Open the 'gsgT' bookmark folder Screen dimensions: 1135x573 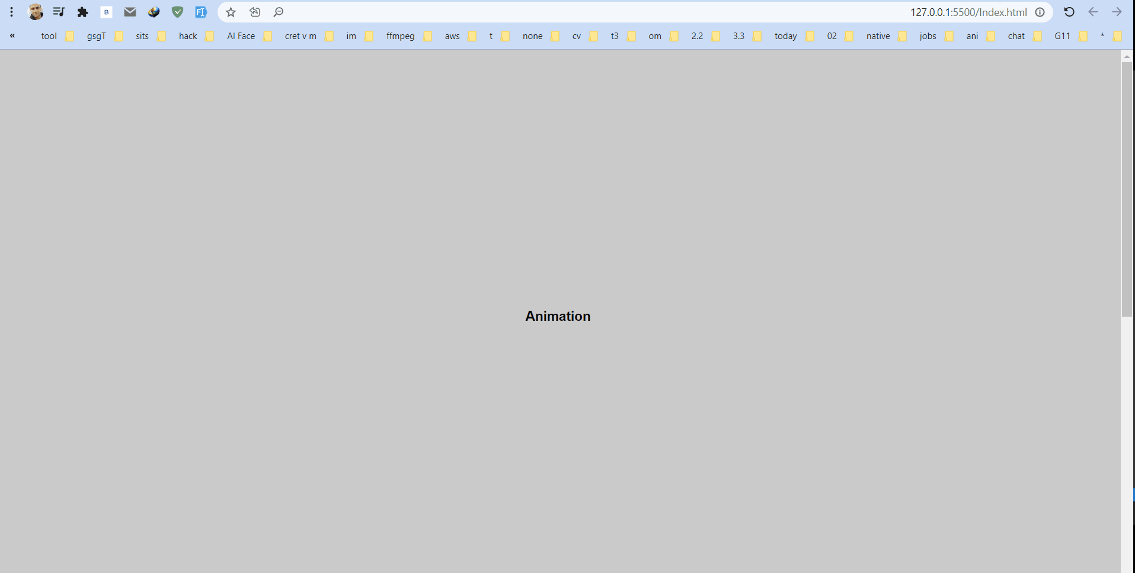(x=104, y=36)
